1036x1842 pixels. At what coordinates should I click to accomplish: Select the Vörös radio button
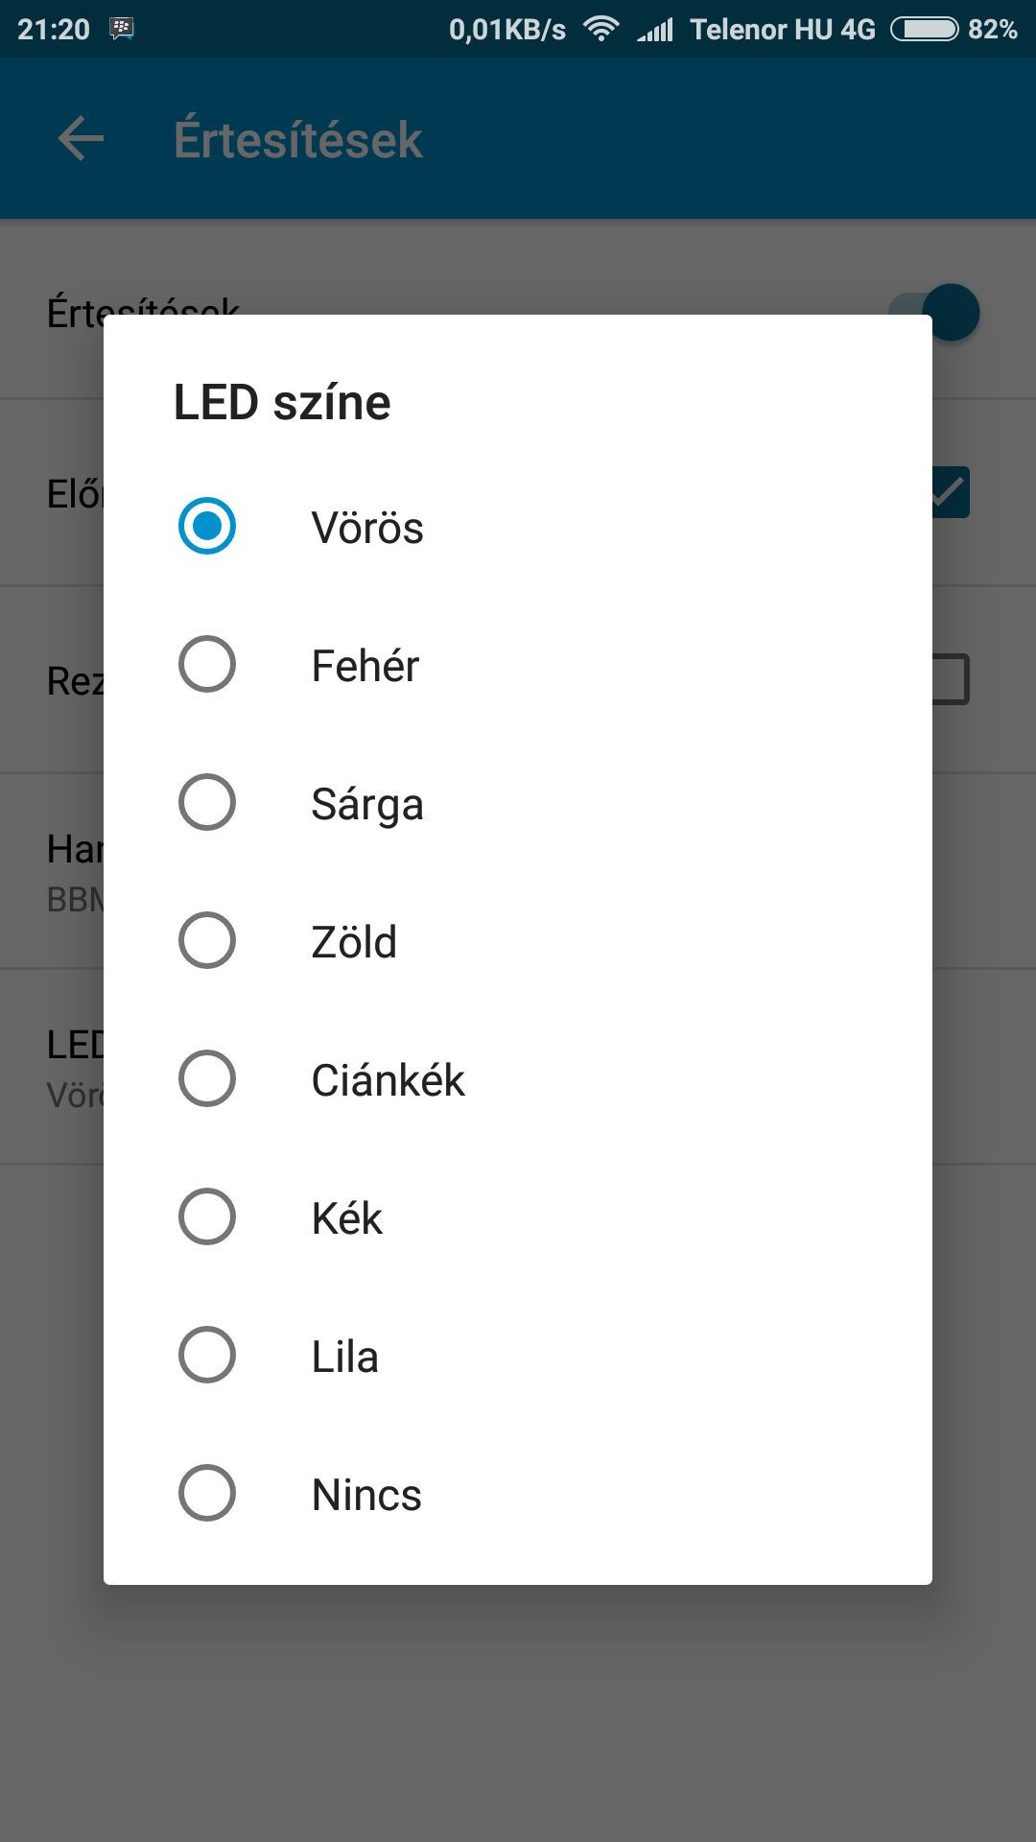[x=207, y=526]
